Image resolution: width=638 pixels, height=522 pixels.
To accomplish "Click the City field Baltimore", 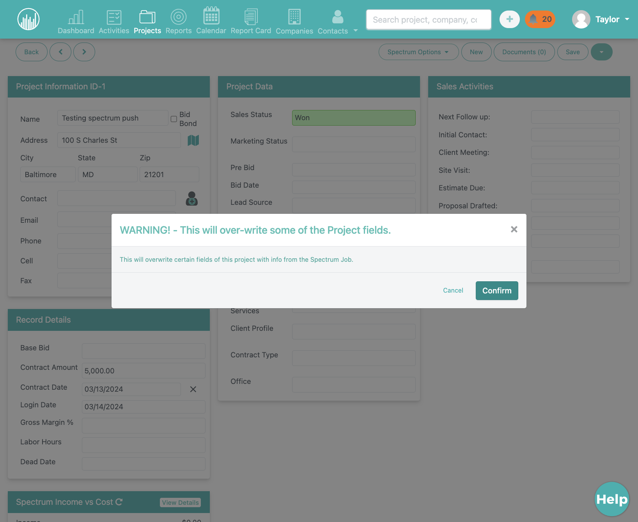I will point(48,174).
